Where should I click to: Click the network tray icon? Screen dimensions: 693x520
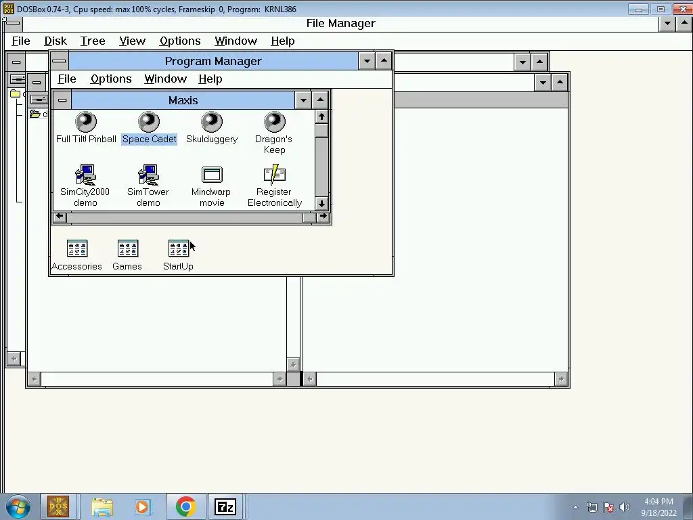(591, 507)
